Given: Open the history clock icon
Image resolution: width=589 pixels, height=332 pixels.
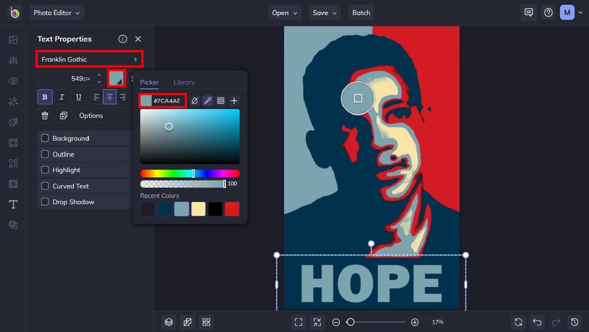Looking at the screenshot, I should pyautogui.click(x=575, y=322).
